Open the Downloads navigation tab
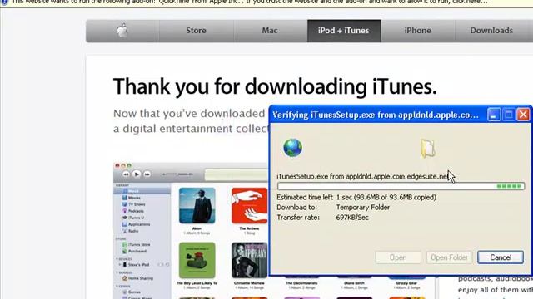533x299 pixels. pyautogui.click(x=491, y=31)
